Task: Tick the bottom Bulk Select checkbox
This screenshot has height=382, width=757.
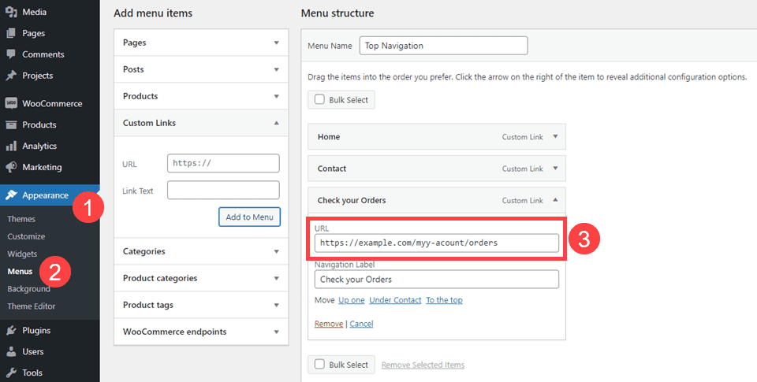Action: click(319, 364)
